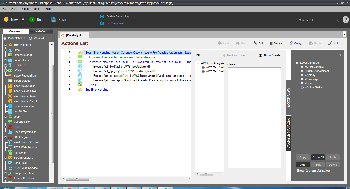Click the New task sun icon

click(6, 20)
